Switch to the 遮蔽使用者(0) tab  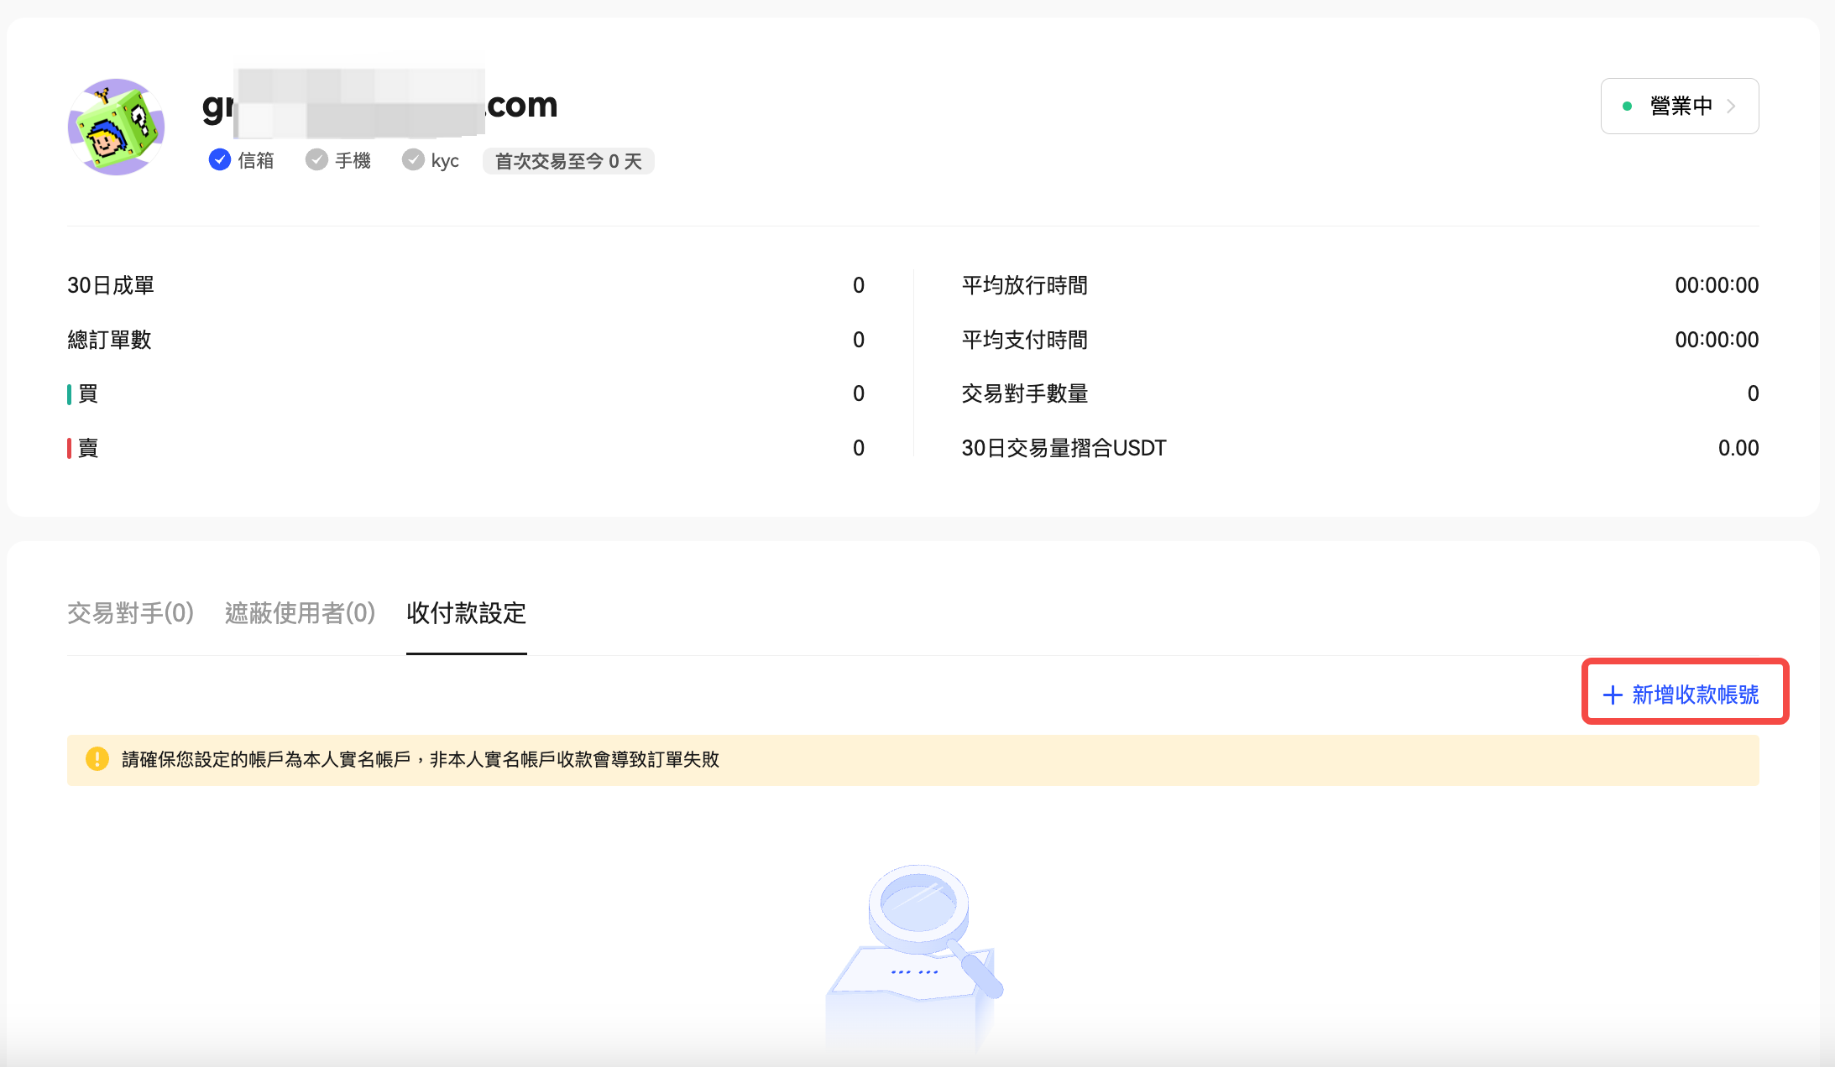[x=300, y=613]
